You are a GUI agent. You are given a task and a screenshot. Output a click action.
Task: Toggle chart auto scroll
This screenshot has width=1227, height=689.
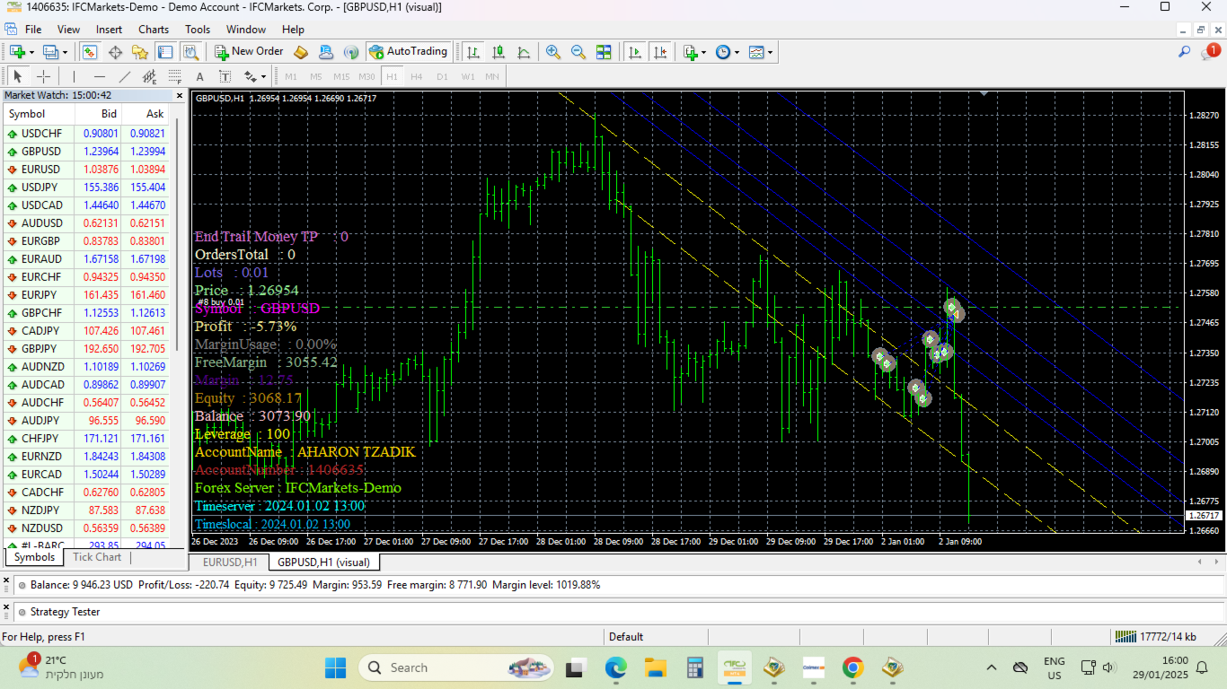(635, 52)
